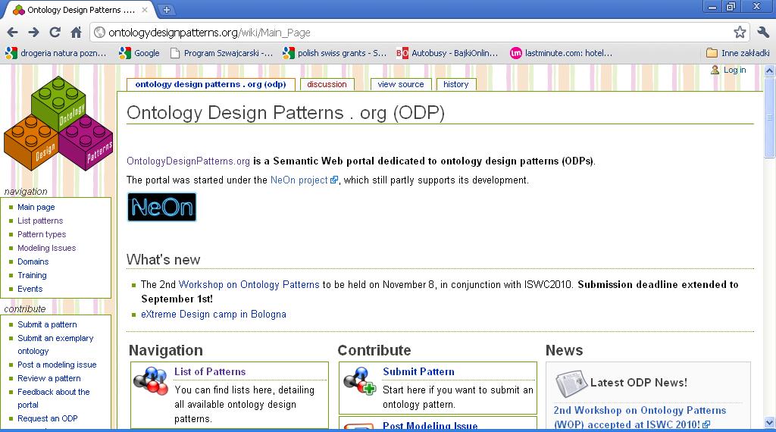The width and height of the screenshot is (776, 432).
Task: Go back with the browser back arrow
Action: pos(12,33)
